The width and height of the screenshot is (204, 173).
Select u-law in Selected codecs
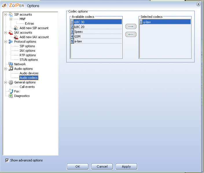pos(165,22)
